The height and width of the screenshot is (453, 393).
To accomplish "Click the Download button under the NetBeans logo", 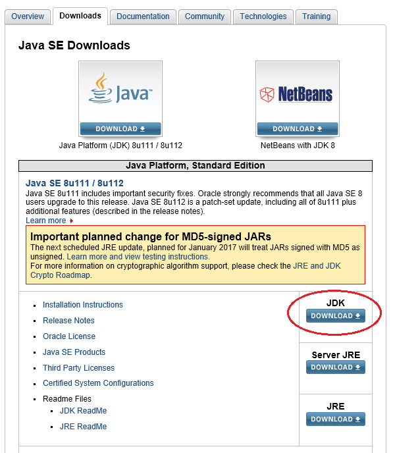I will (298, 129).
